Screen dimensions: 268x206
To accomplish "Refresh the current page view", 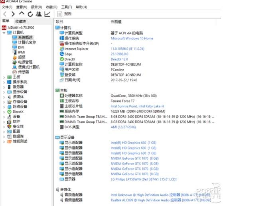I will (x=30, y=14).
